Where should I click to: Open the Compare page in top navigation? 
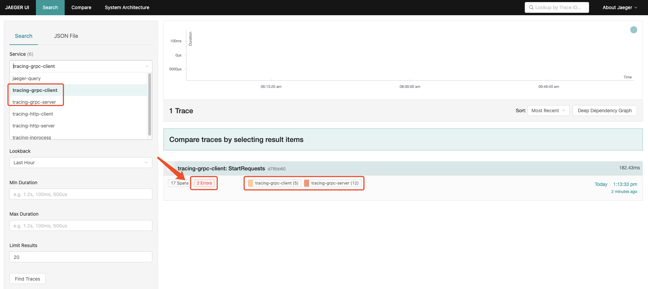tap(81, 7)
